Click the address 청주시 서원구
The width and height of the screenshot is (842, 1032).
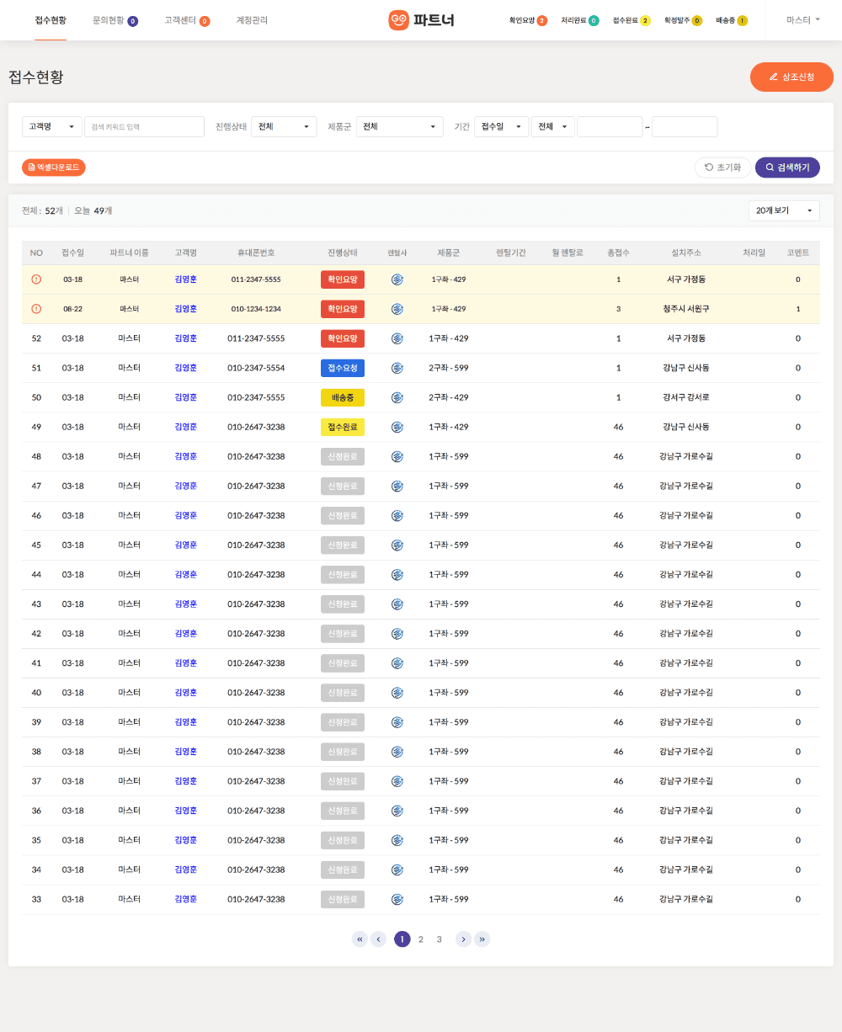pyautogui.click(x=686, y=309)
